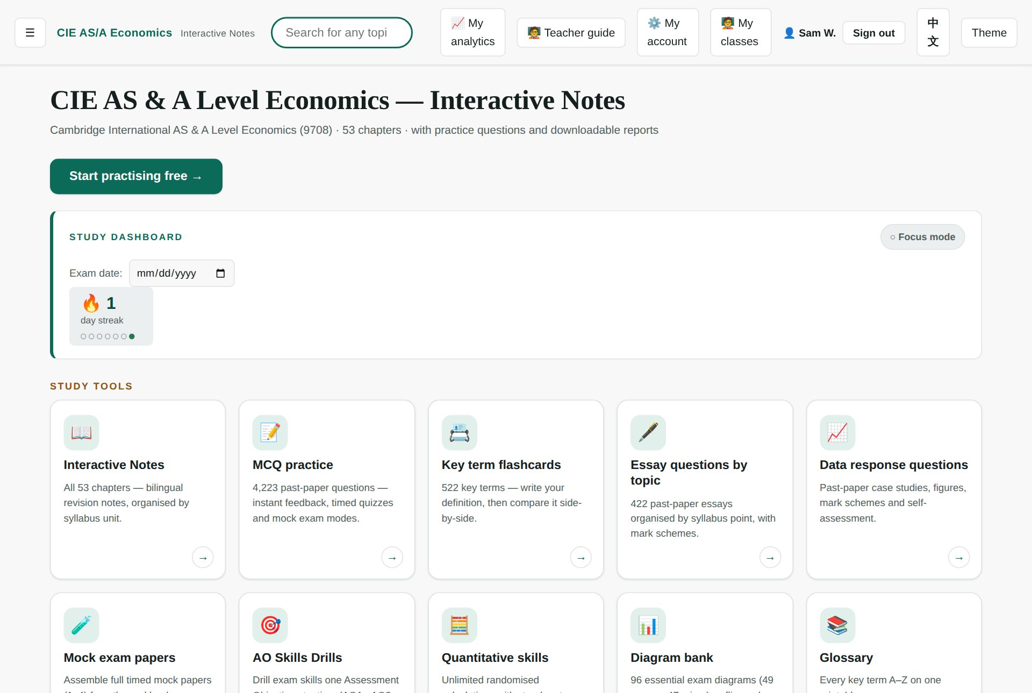The height and width of the screenshot is (693, 1032).
Task: Click the STUDY TOOLS heading
Action: (x=91, y=386)
